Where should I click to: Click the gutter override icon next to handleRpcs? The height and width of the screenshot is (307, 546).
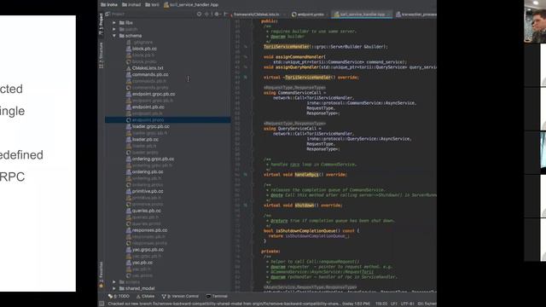(246, 174)
